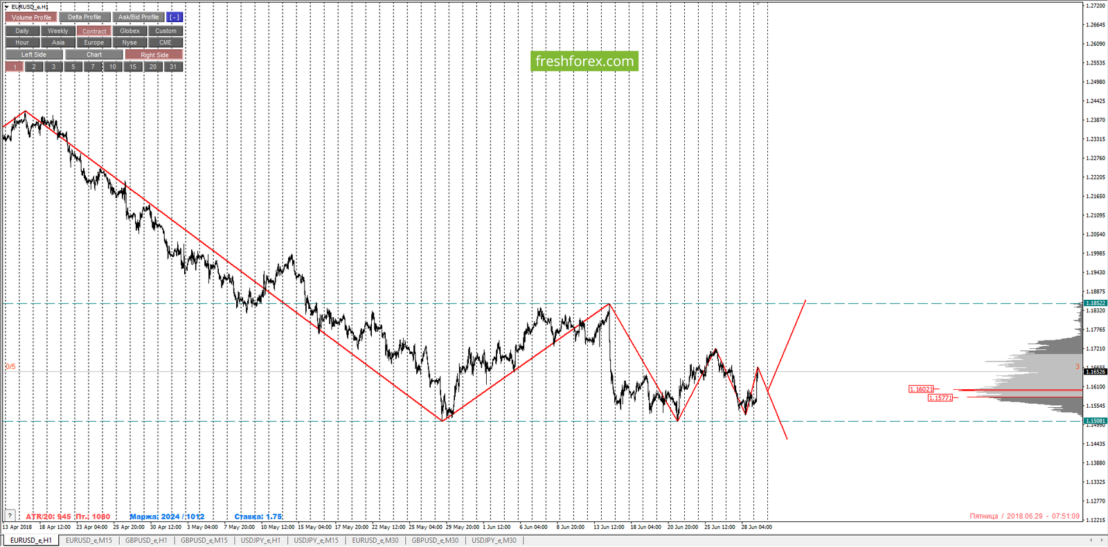Pick the Nyse session button
The height and width of the screenshot is (547, 1108).
click(x=129, y=43)
